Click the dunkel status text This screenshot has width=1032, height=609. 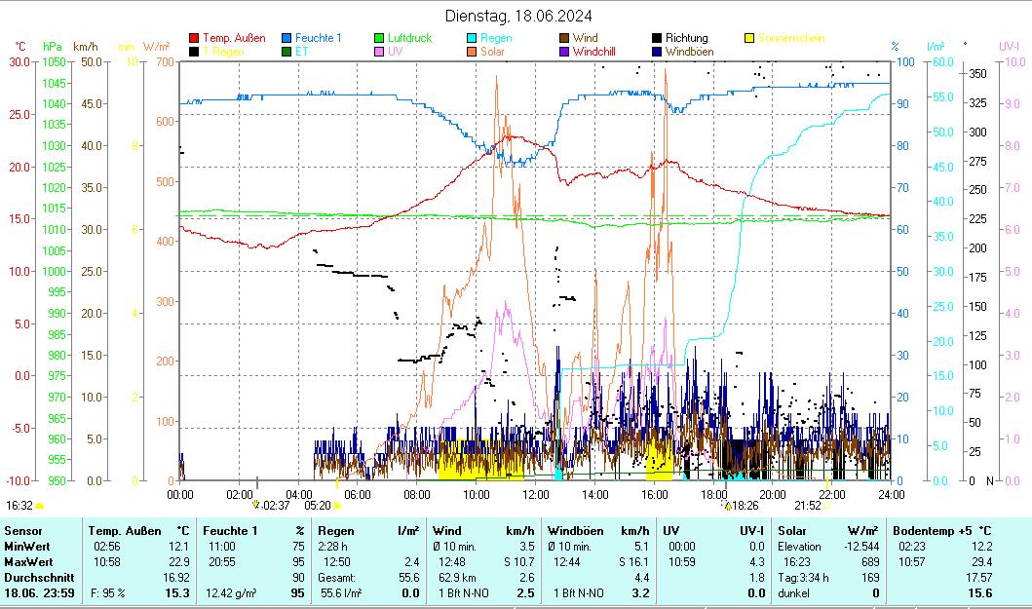(x=794, y=593)
